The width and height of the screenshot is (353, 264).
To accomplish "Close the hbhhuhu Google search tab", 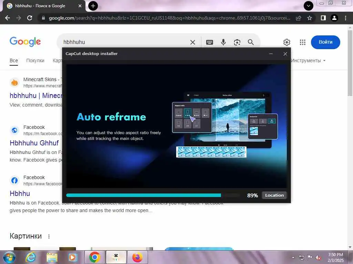I will tap(80, 6).
